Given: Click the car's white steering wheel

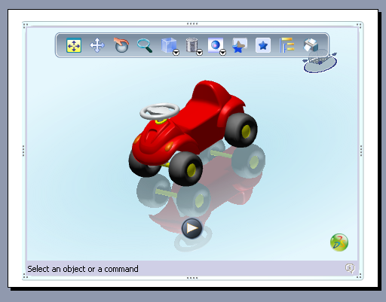Looking at the screenshot, I should [x=160, y=111].
